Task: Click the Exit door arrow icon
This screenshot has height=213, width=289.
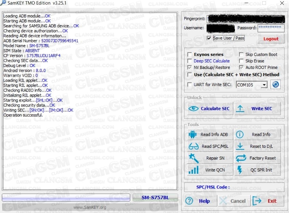Action: pyautogui.click(x=257, y=201)
